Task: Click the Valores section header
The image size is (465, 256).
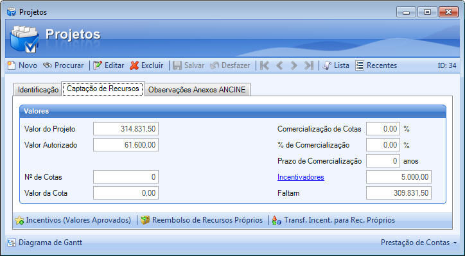Action: coord(232,111)
